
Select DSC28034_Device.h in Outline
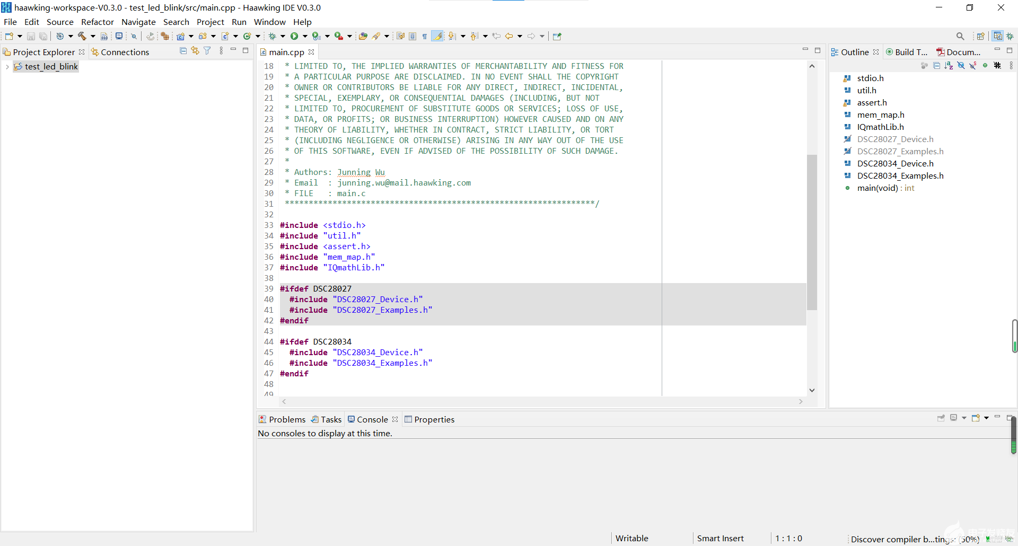(895, 164)
